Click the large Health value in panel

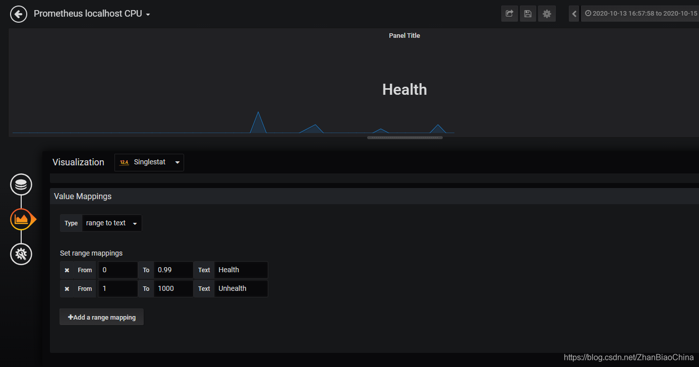tap(404, 90)
